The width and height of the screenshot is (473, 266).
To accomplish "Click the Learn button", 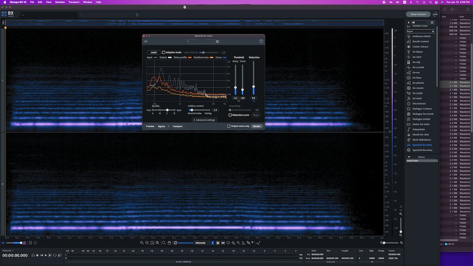I will (x=154, y=52).
